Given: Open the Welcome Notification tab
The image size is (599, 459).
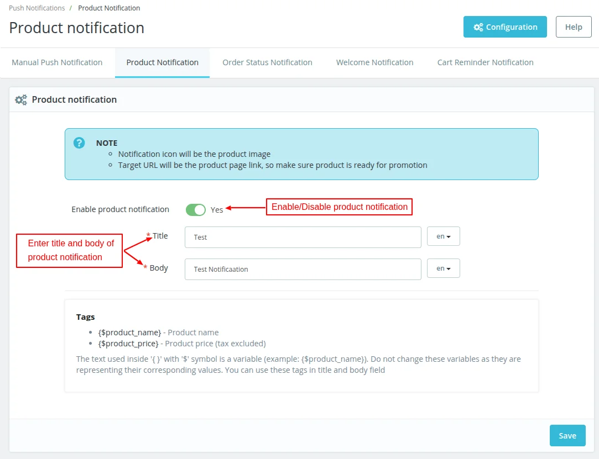Looking at the screenshot, I should point(374,62).
